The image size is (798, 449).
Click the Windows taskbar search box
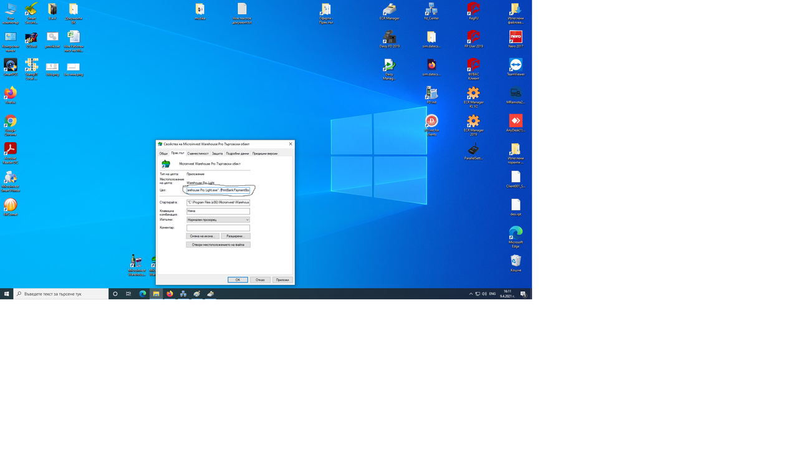pos(61,294)
